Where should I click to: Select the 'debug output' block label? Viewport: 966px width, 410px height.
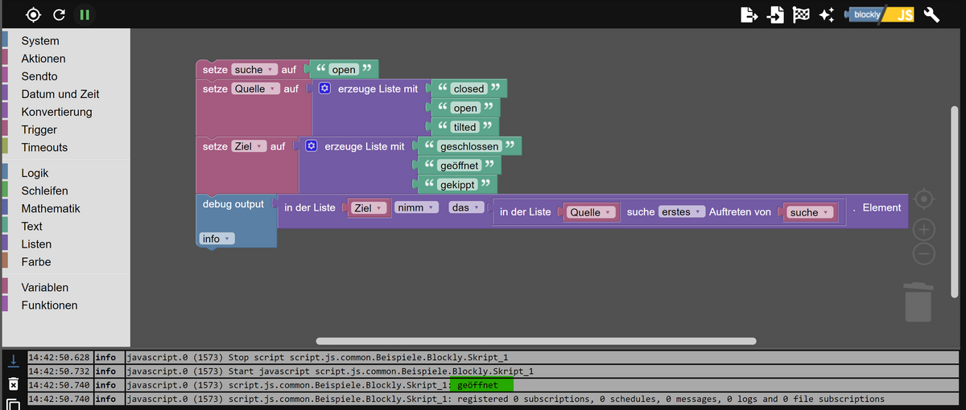point(233,204)
